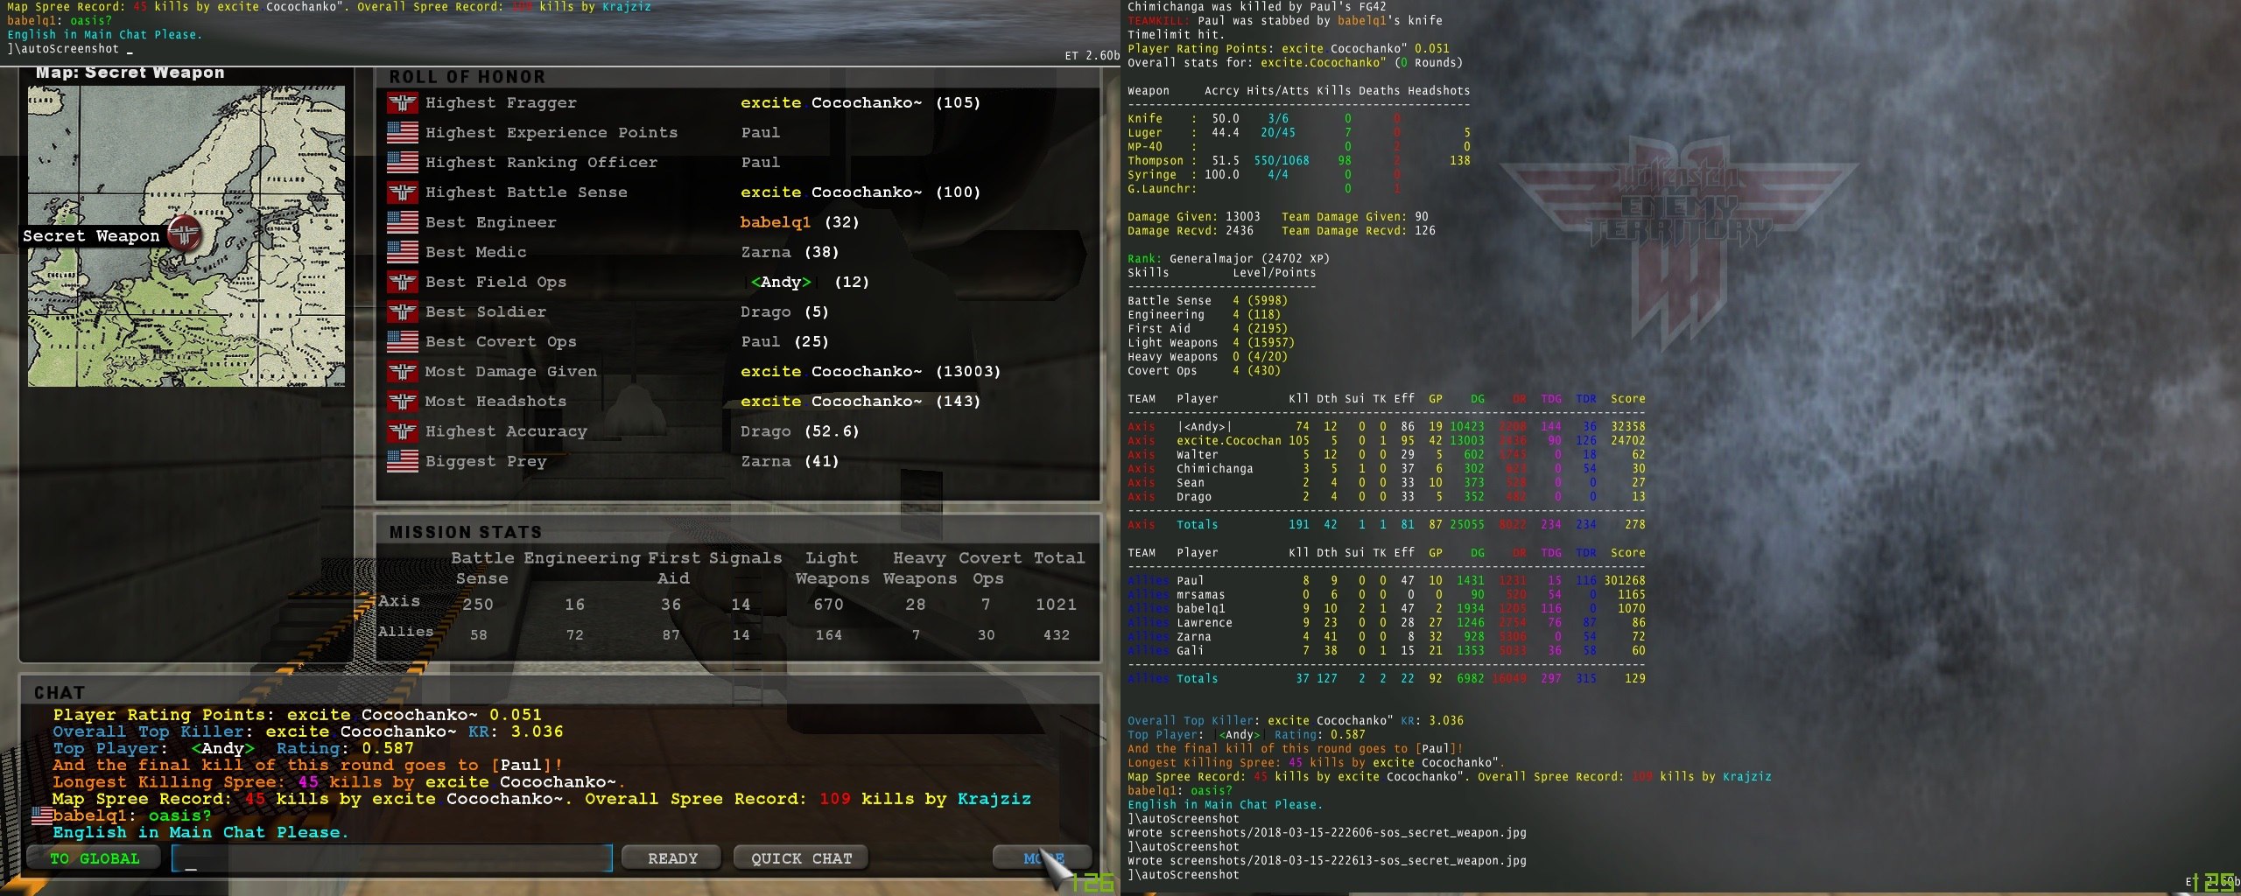The height and width of the screenshot is (896, 2241).
Task: Click the MORE button in chat panel
Action: pyautogui.click(x=1042, y=858)
